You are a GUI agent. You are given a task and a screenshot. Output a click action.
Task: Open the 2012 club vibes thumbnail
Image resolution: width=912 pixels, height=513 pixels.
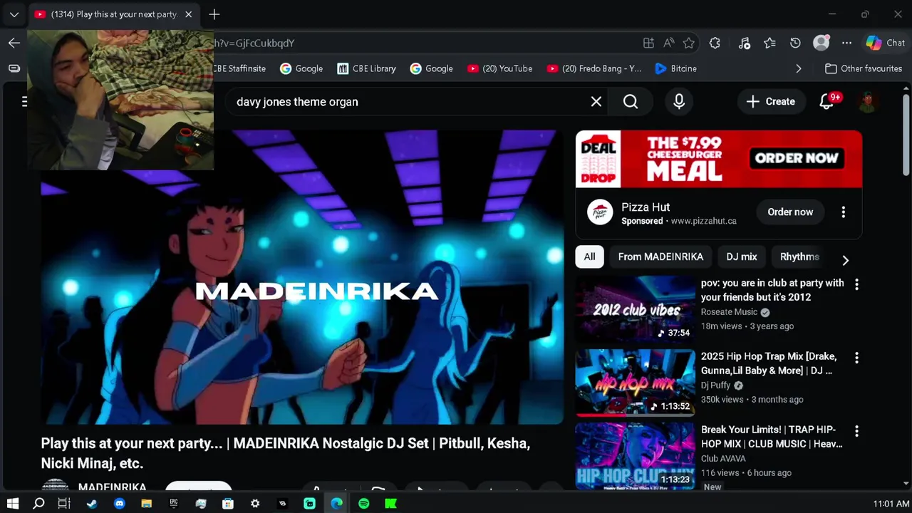pos(635,309)
